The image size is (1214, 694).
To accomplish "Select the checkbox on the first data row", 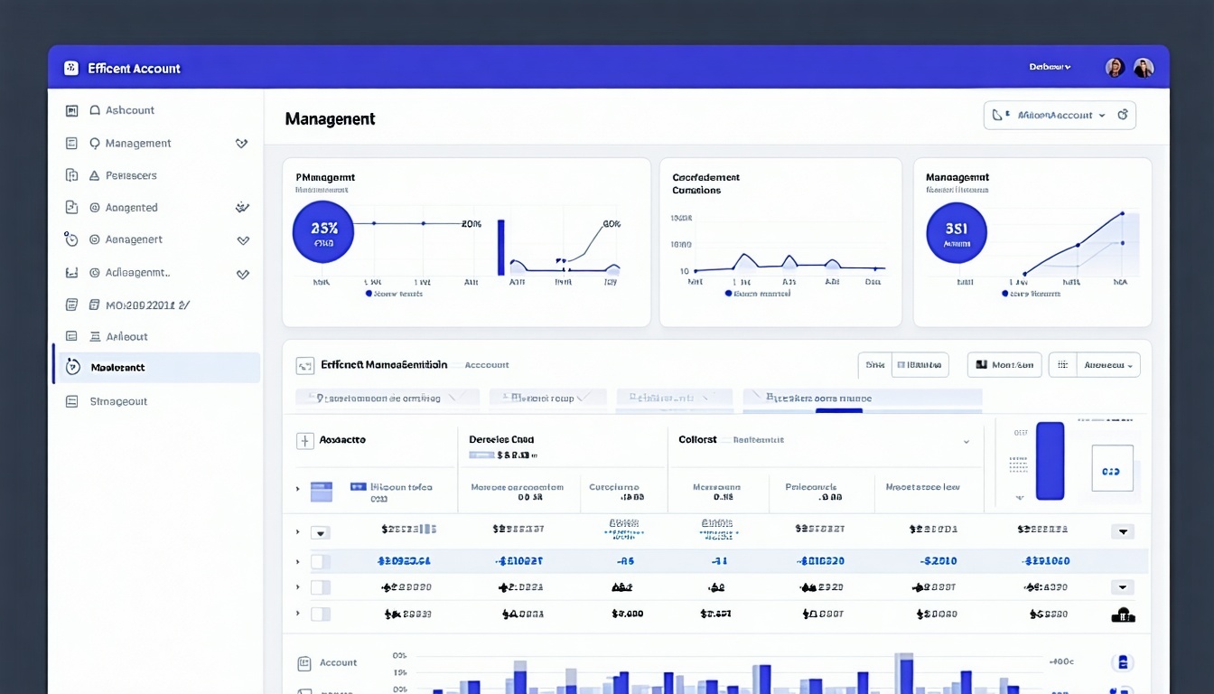I will pos(319,532).
